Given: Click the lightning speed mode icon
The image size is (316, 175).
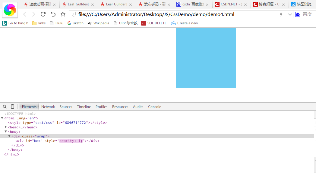Looking at the screenshot, I should click(x=281, y=14).
